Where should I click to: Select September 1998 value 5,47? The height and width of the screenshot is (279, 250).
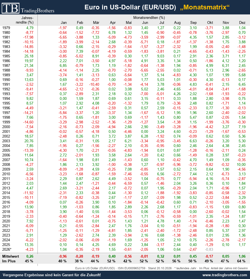193,117
